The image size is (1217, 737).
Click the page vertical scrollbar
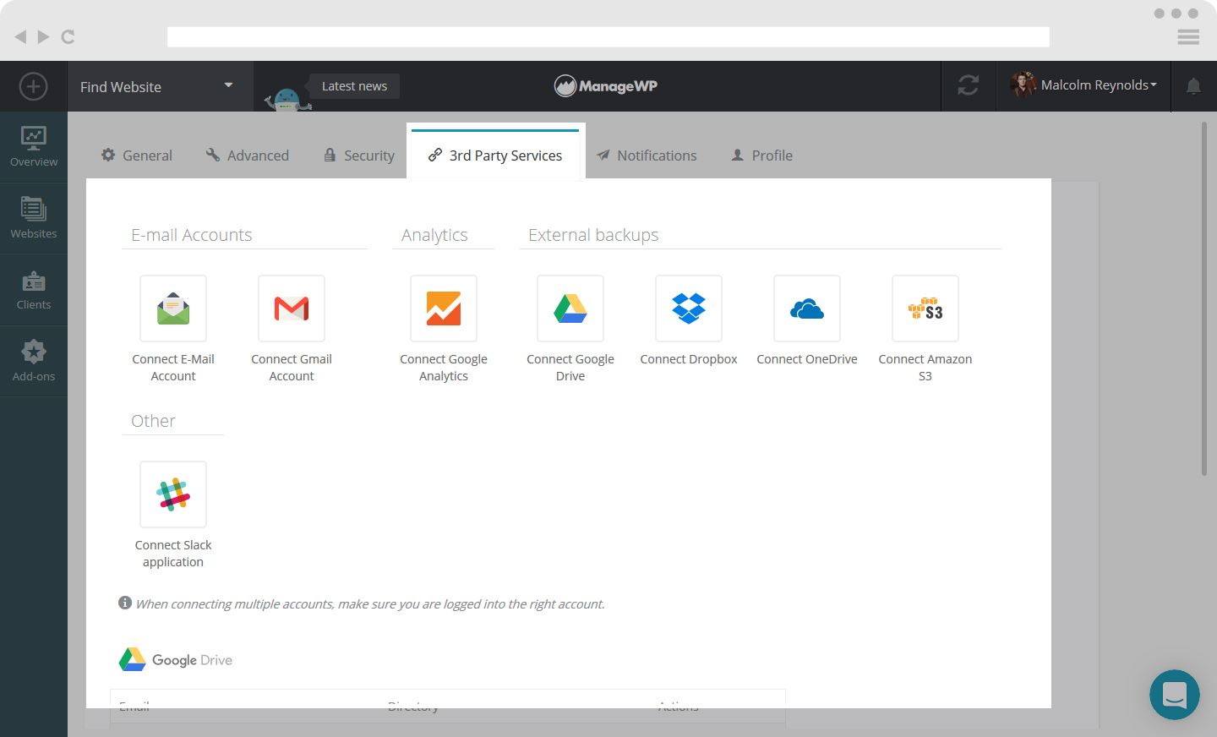coord(1204,299)
